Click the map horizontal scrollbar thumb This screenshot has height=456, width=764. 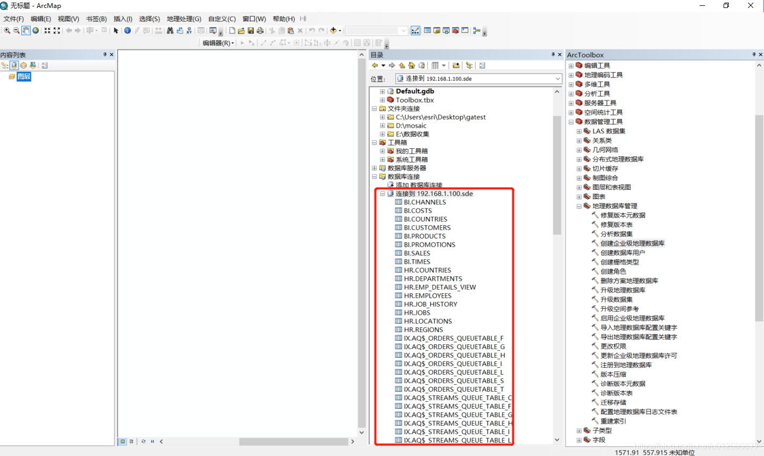(x=293, y=441)
